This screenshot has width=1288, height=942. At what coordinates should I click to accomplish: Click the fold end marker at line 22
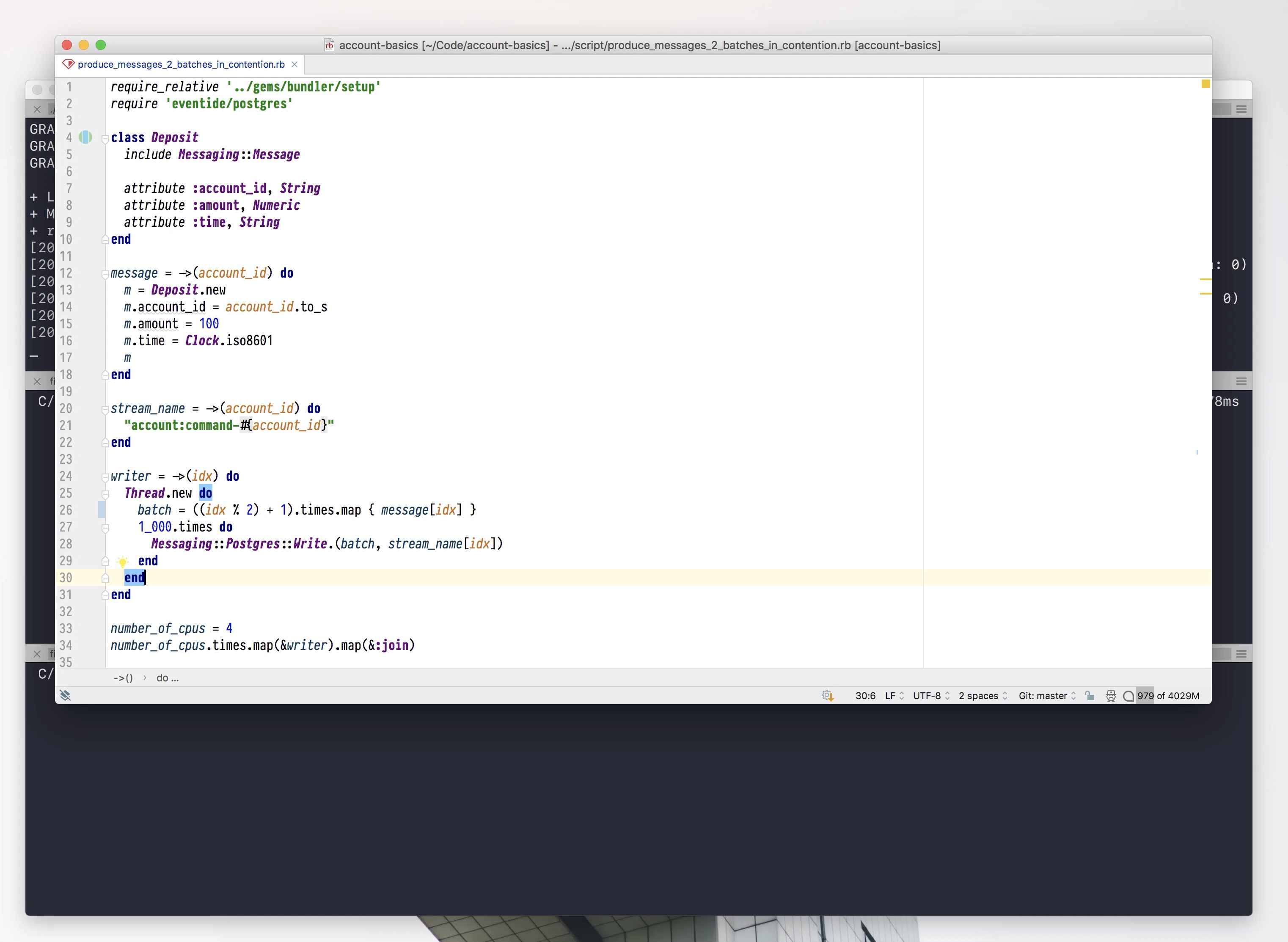105,443
